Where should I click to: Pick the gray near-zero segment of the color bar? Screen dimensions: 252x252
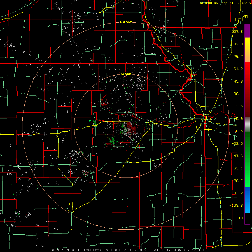(247, 125)
